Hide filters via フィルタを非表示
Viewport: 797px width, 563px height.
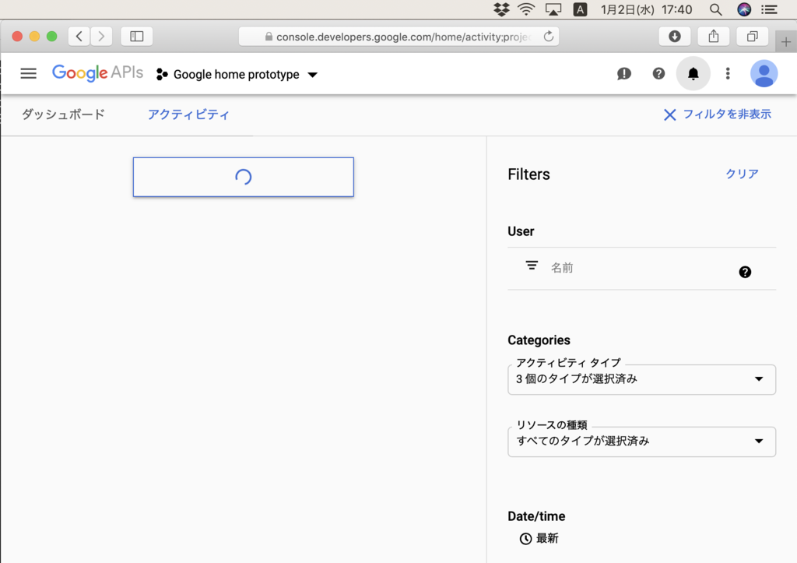pos(716,114)
